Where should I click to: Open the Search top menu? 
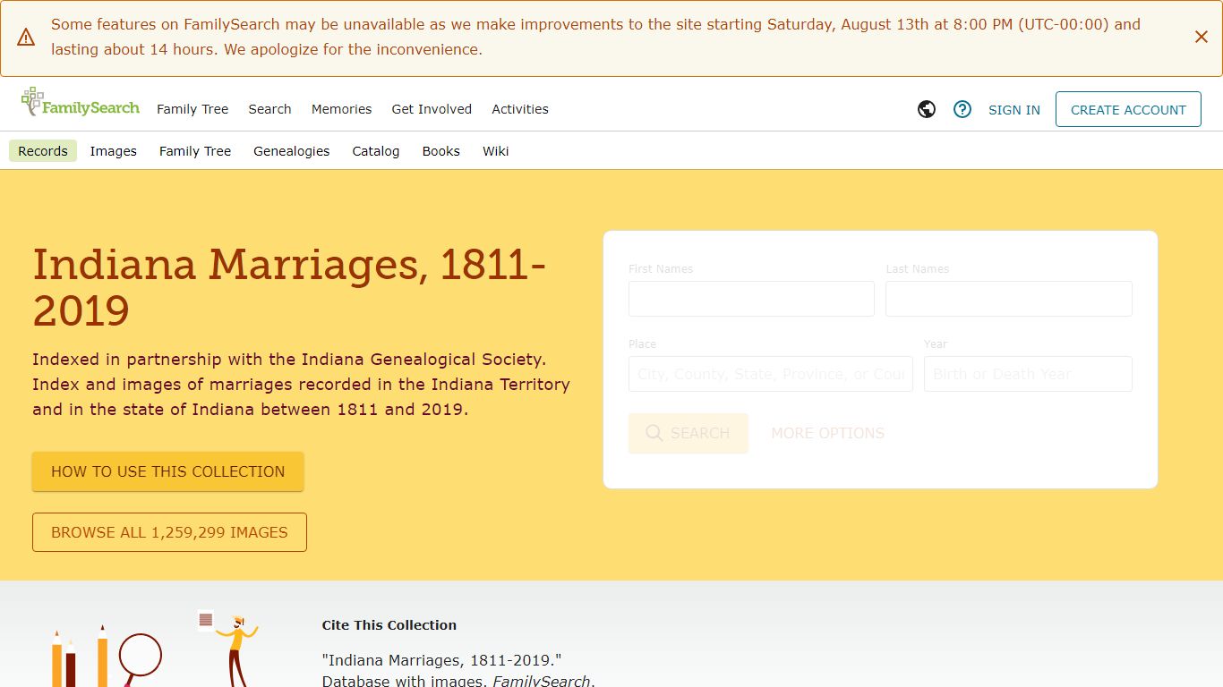[x=269, y=109]
